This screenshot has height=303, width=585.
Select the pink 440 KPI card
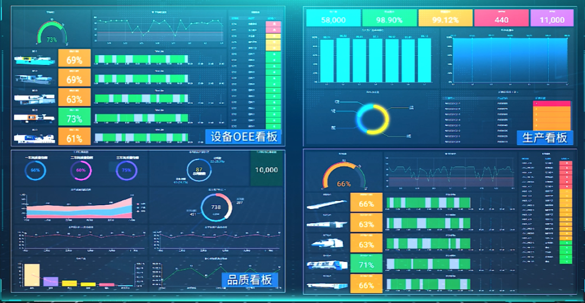pyautogui.click(x=502, y=18)
